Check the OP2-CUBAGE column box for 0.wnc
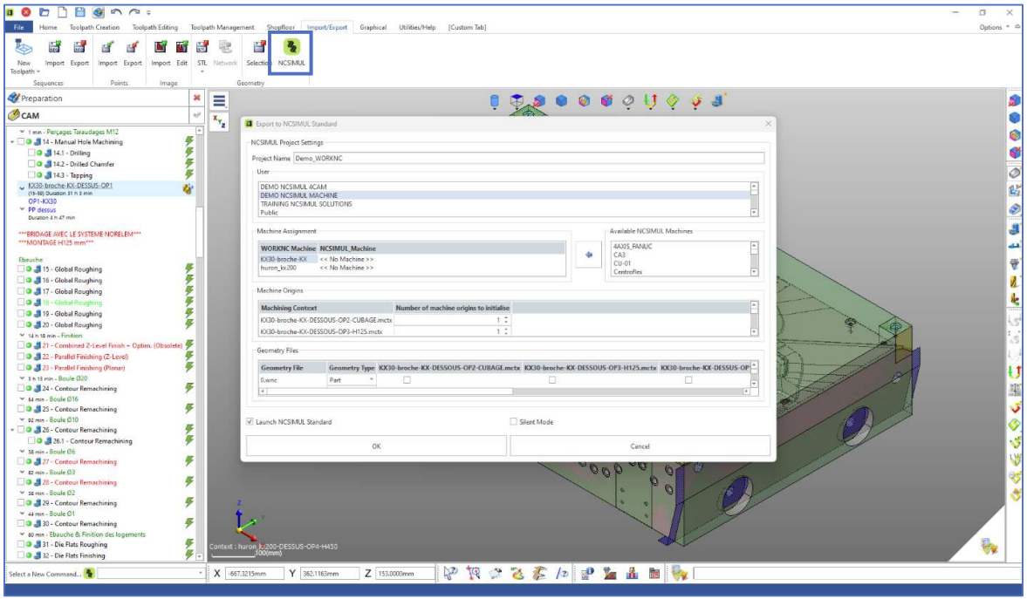This screenshot has height=599, width=1027. click(x=407, y=379)
